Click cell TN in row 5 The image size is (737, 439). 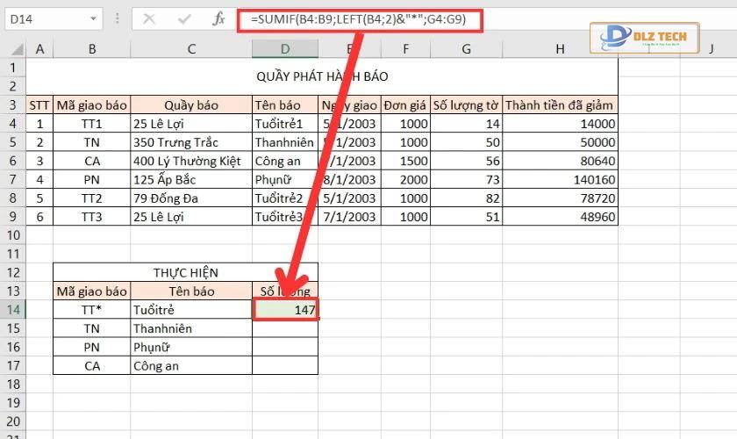(x=91, y=142)
